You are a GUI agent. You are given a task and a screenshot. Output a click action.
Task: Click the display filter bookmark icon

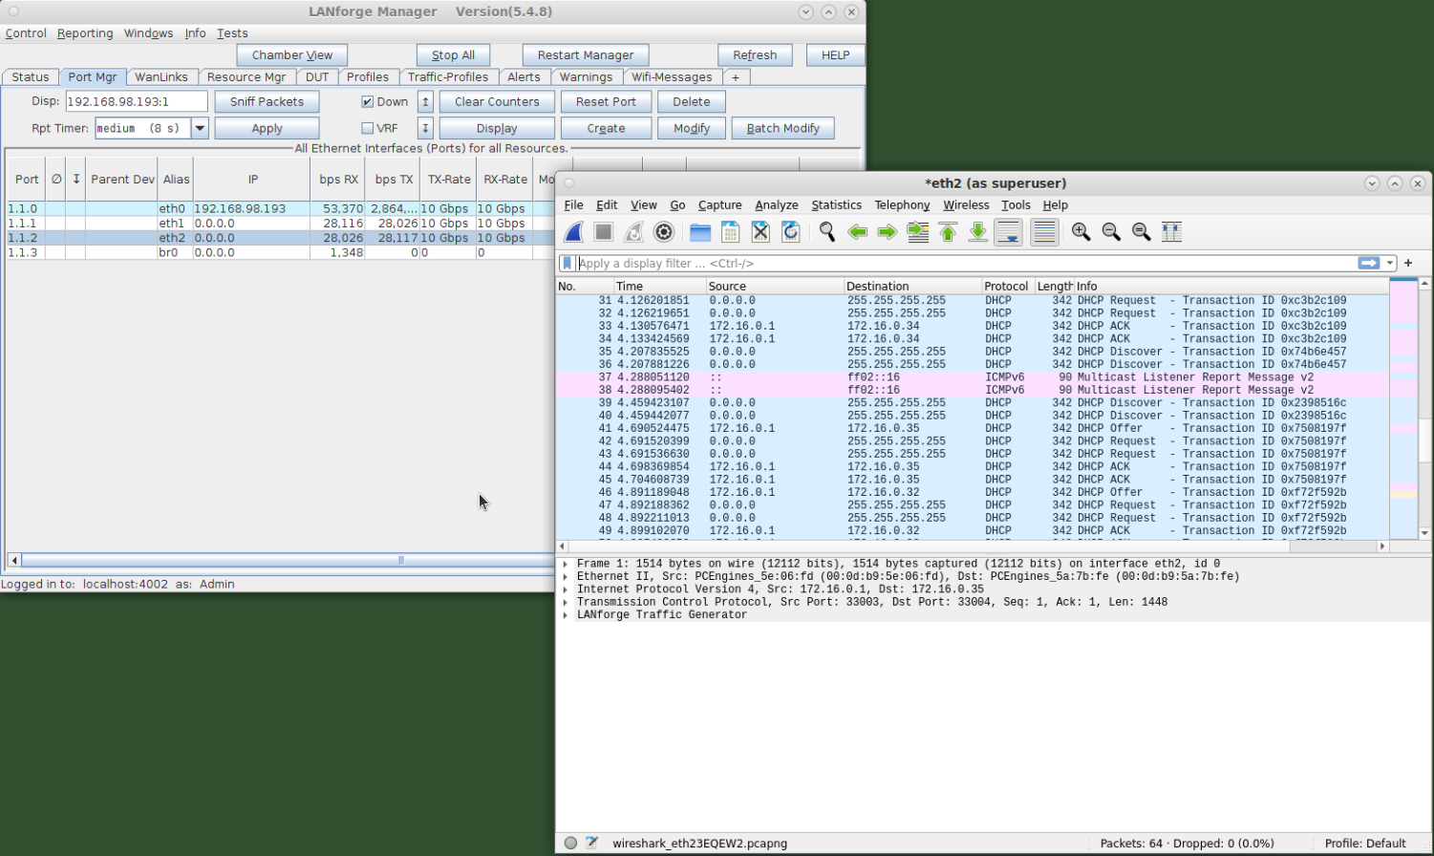click(x=567, y=263)
